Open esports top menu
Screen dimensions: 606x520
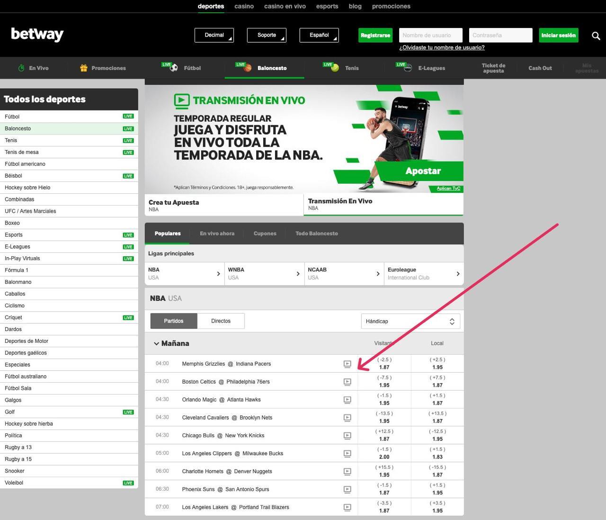coord(327,6)
